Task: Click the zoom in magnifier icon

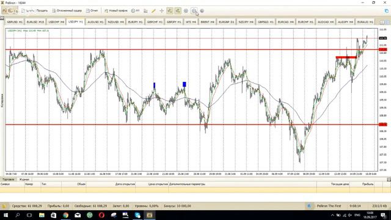Action: (186, 11)
